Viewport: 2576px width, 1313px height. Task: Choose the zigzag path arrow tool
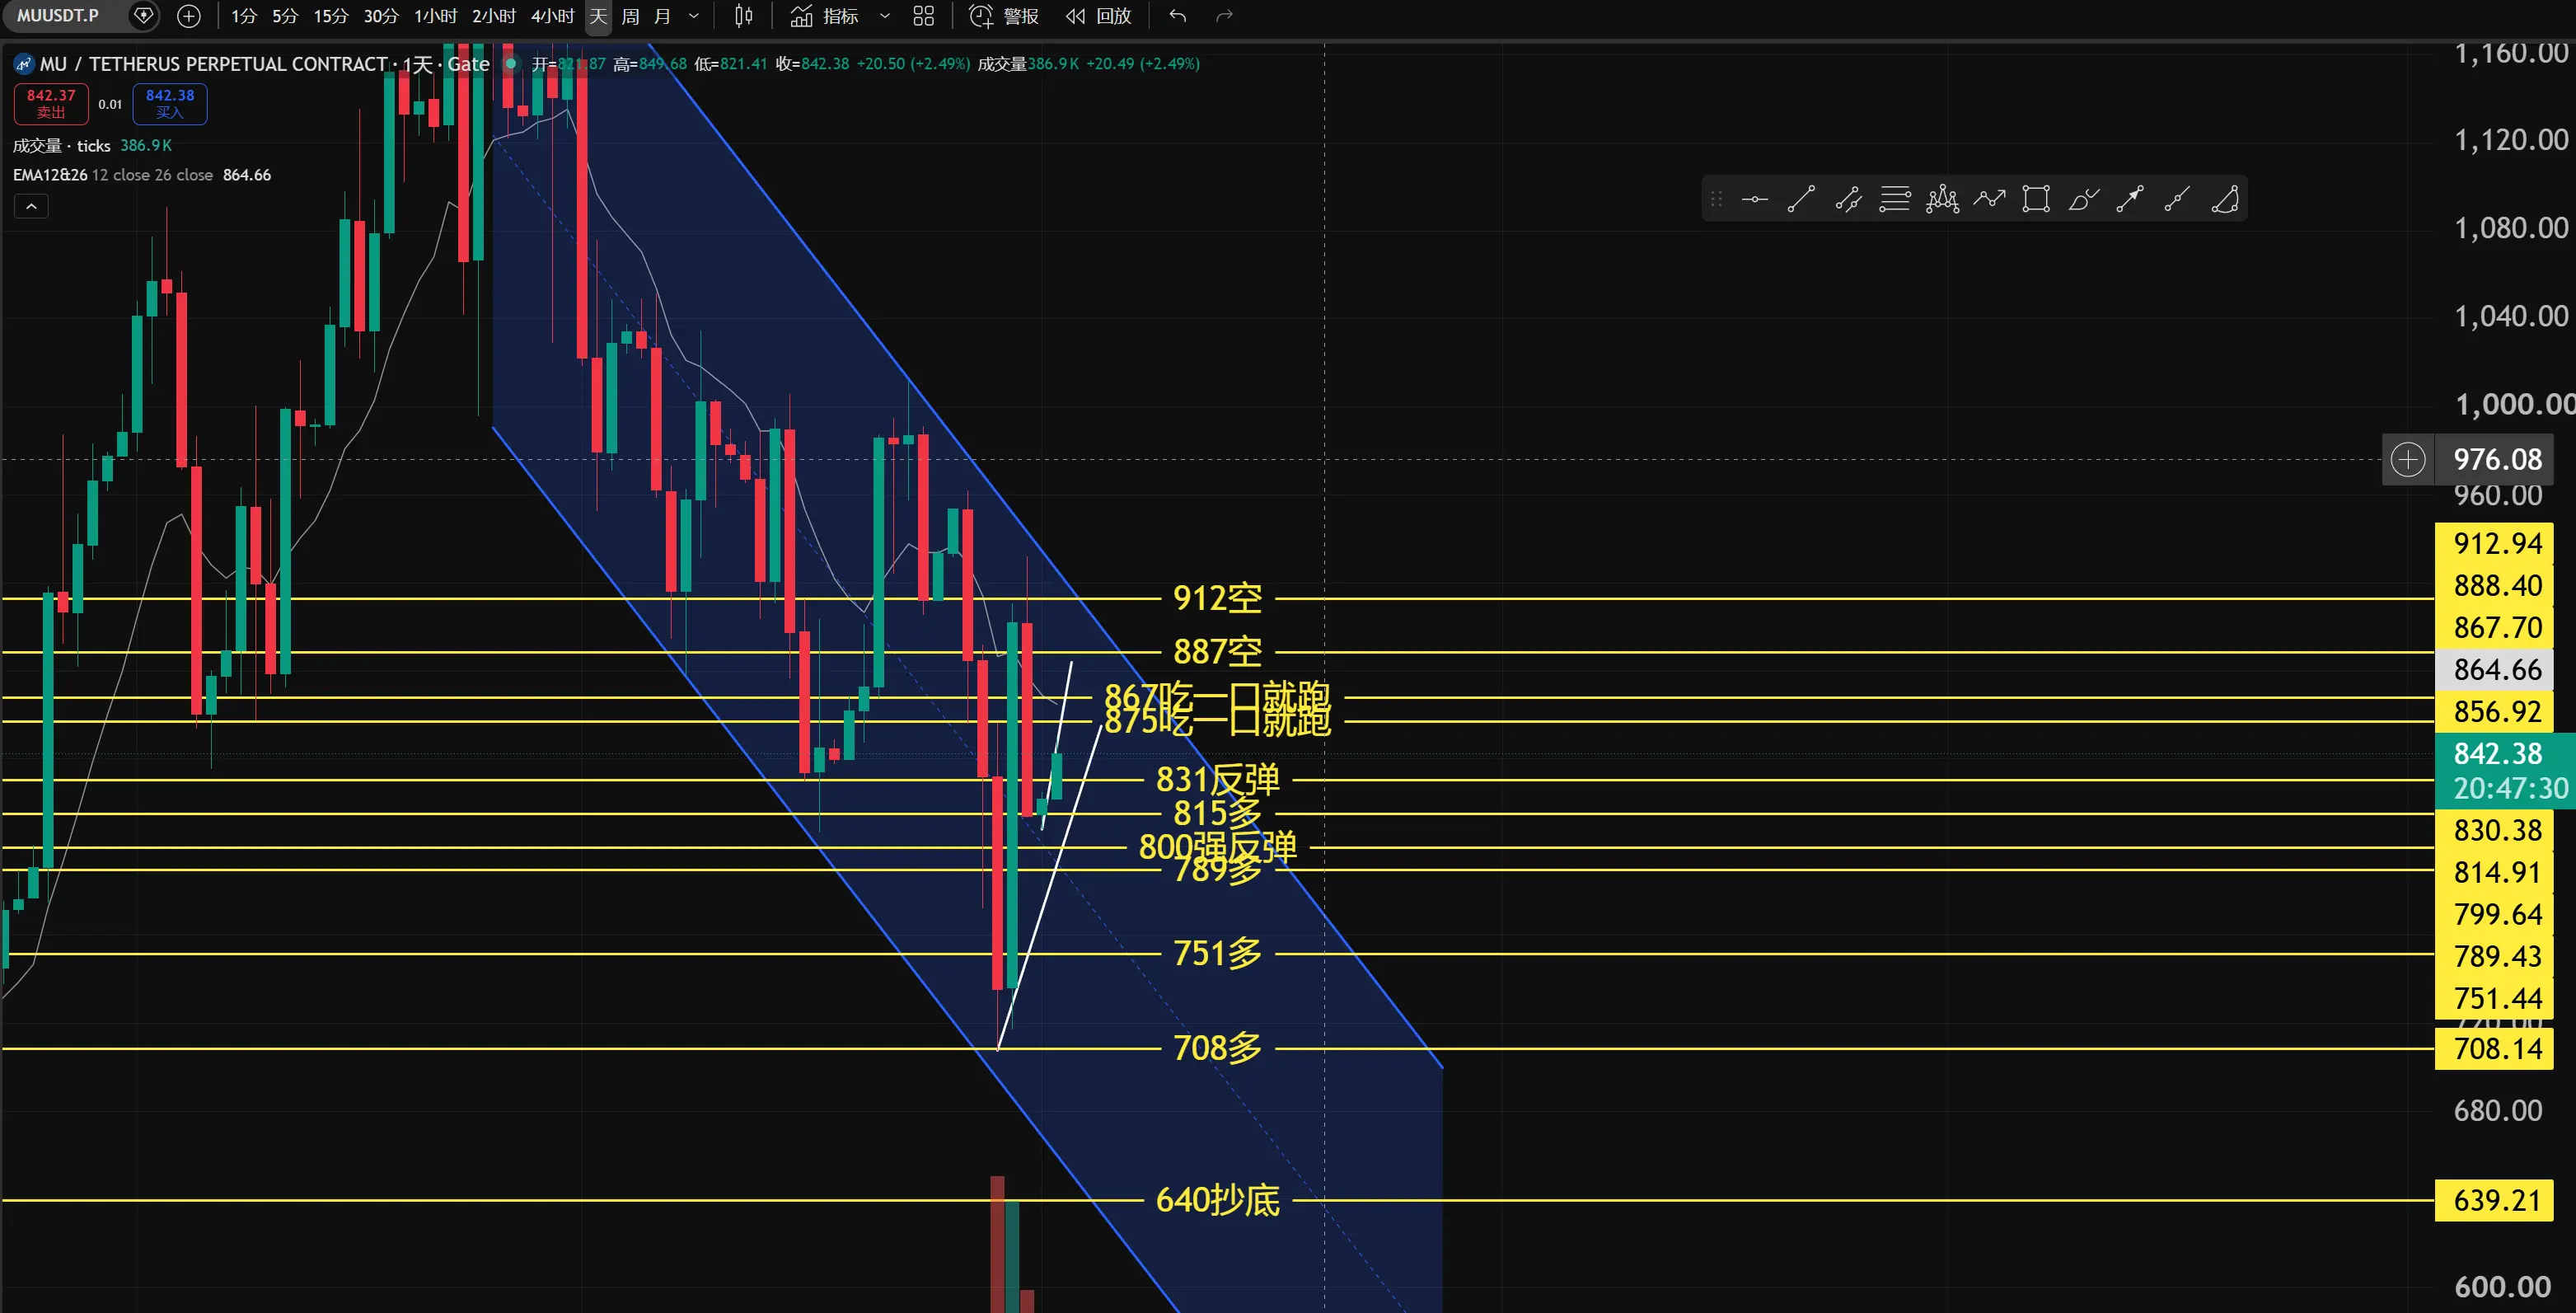(1989, 200)
